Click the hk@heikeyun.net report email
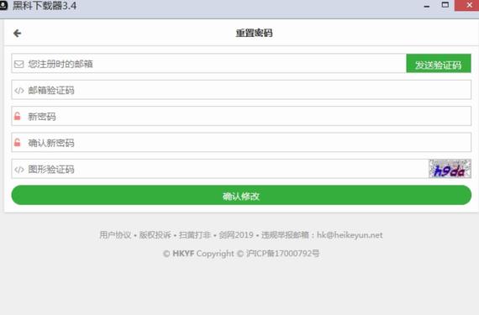 (x=350, y=234)
